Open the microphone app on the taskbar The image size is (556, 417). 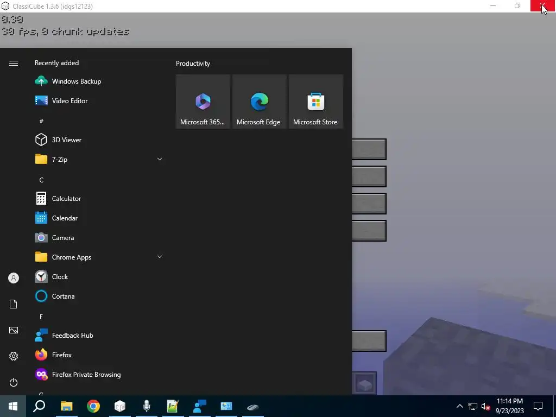click(147, 406)
